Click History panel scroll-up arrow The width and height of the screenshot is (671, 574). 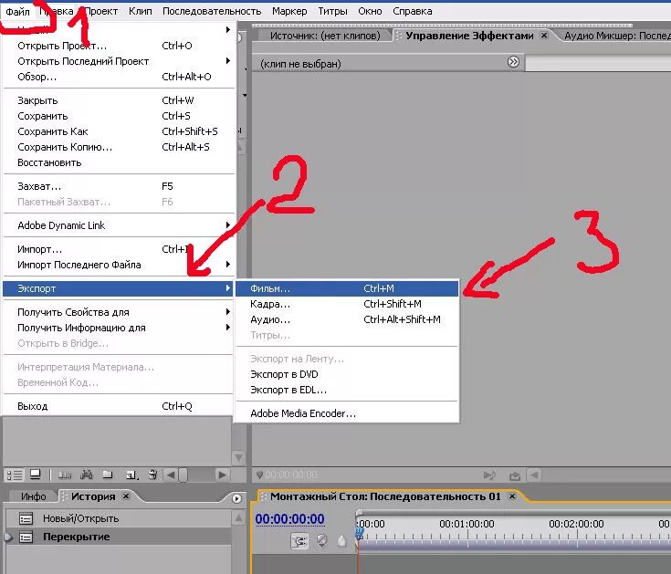click(x=239, y=518)
